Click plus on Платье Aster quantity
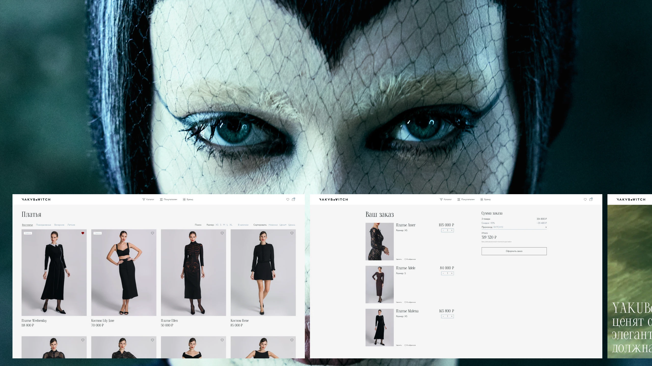The width and height of the screenshot is (652, 366). click(x=452, y=231)
